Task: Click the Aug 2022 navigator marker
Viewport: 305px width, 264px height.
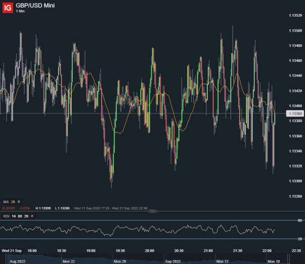Action: click(18, 262)
